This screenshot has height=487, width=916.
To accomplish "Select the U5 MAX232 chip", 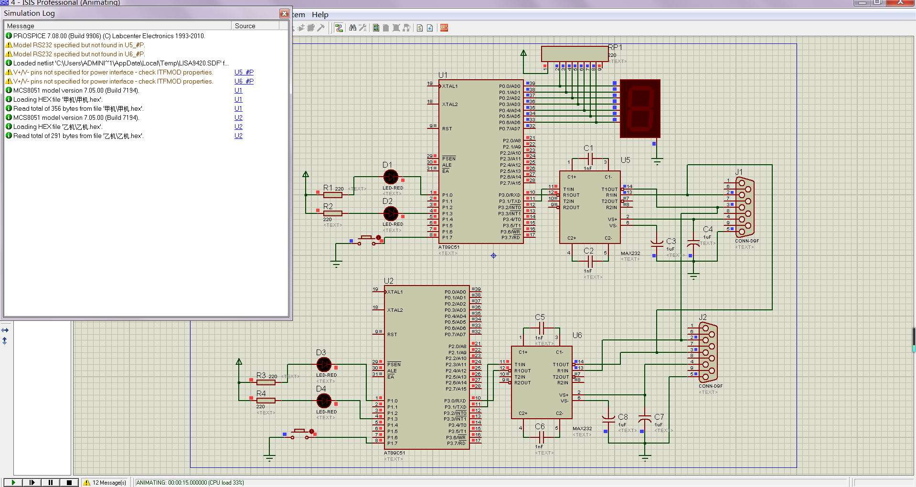I will tap(590, 207).
